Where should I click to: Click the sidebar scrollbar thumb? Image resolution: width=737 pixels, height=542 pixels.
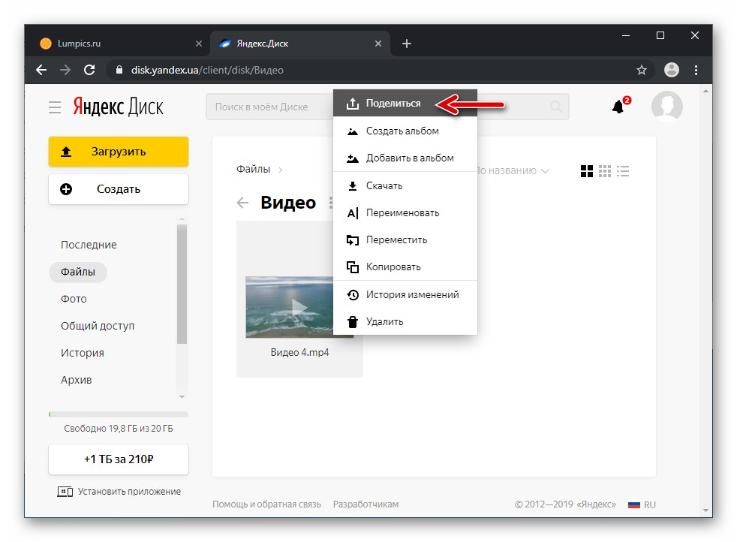(182, 284)
